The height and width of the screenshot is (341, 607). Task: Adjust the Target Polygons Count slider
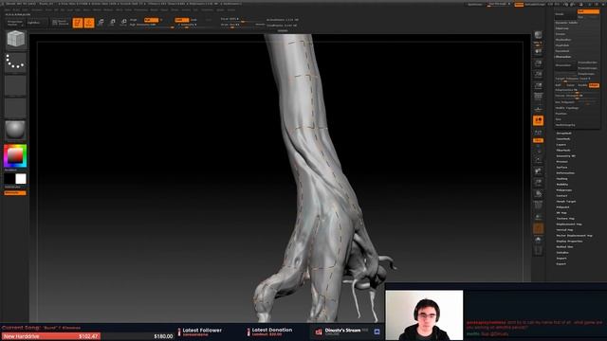(577, 79)
